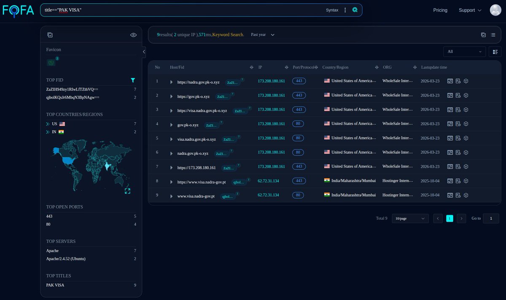Click the cube icon for www.visa.nadra-gov.pt port 80 row
The height and width of the screenshot is (300, 506).
click(466, 196)
